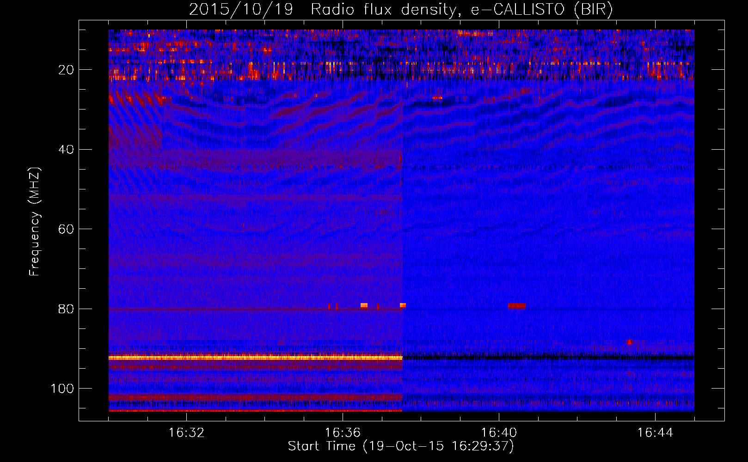Click the 100 frequency tick label
This screenshot has height=462, width=748.
click(62, 389)
